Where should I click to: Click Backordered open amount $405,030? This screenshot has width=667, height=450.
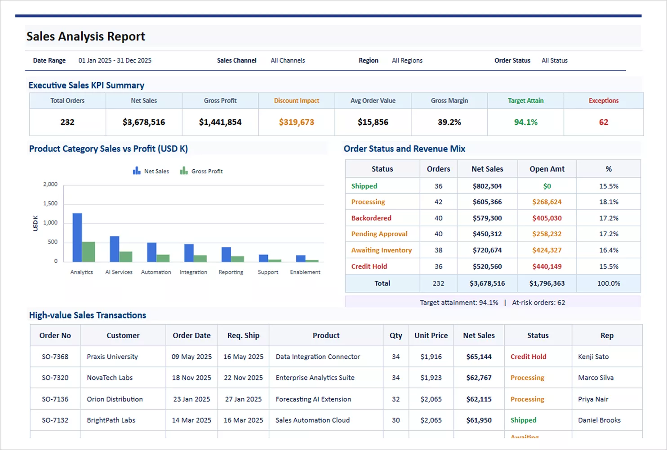547,218
